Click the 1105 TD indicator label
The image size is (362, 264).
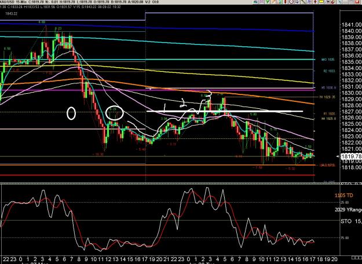pyautogui.click(x=344, y=196)
